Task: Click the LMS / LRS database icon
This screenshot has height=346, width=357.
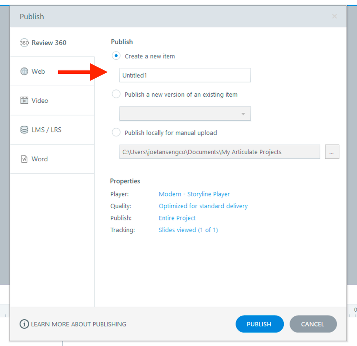Action: (x=24, y=130)
